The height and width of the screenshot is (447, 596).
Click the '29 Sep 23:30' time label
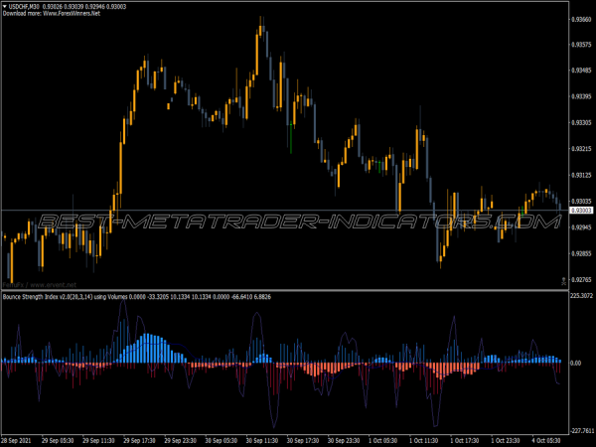click(x=180, y=441)
